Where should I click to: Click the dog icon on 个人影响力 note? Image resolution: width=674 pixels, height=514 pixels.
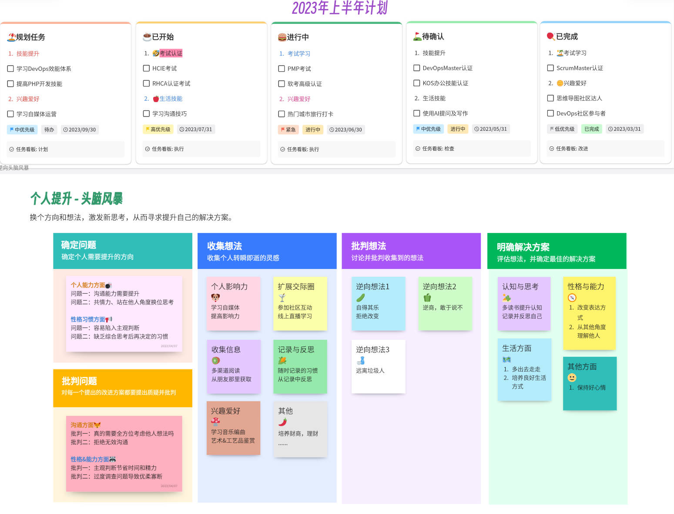(x=215, y=298)
